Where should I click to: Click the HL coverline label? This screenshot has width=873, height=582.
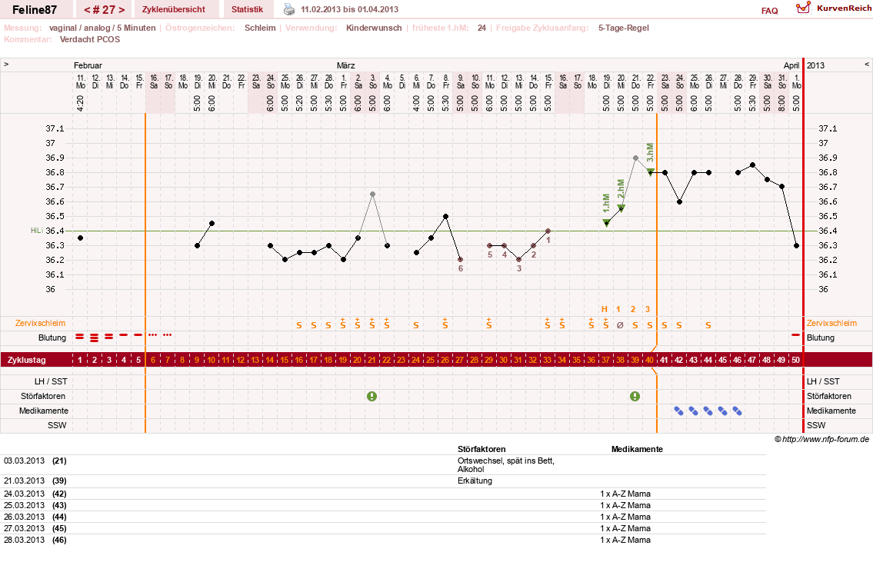tap(37, 231)
